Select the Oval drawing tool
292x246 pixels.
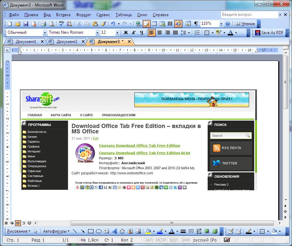98,231
